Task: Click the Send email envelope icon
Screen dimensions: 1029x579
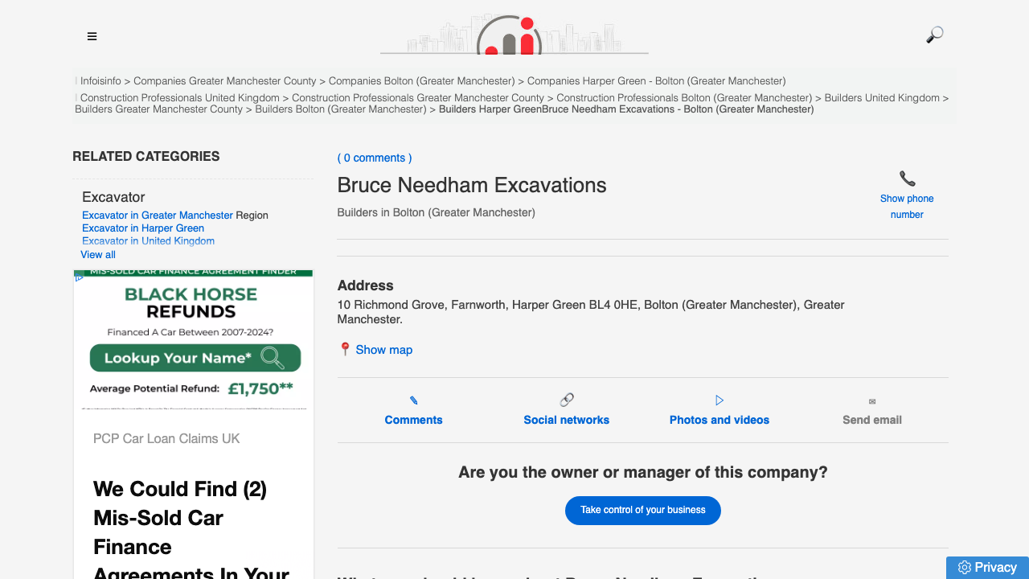Action: pos(871,400)
